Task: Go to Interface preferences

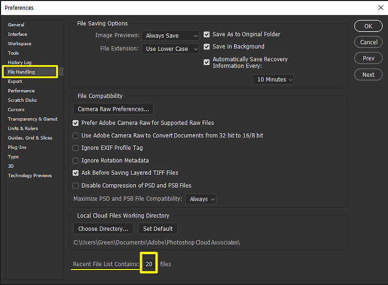Action: [18, 34]
